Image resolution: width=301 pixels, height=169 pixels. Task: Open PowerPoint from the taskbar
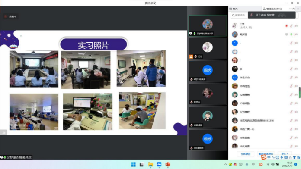(168, 164)
